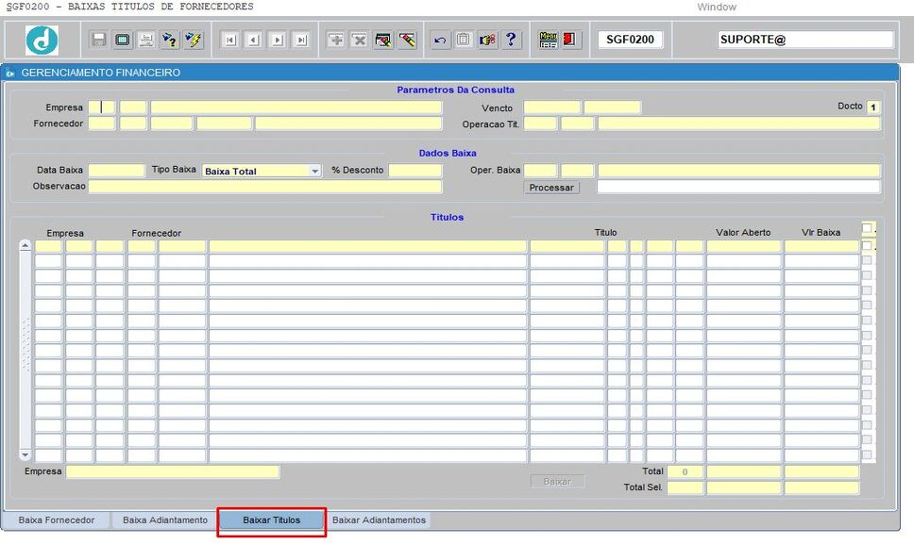Click the first row Titulo cell

[x=567, y=246]
